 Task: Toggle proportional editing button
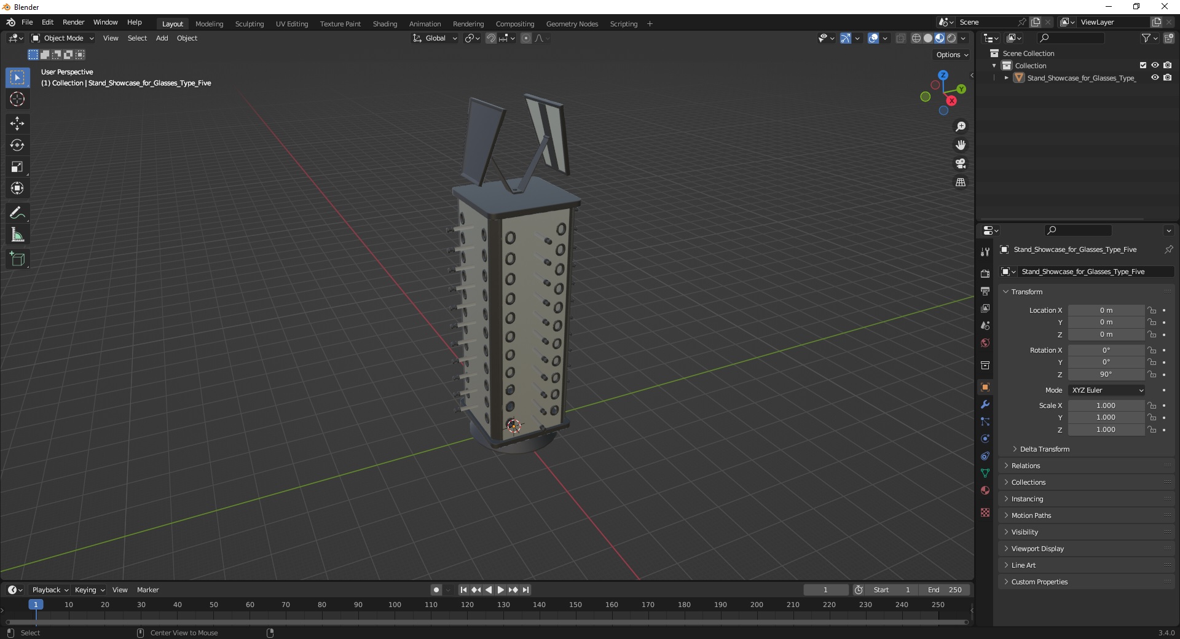pos(526,38)
